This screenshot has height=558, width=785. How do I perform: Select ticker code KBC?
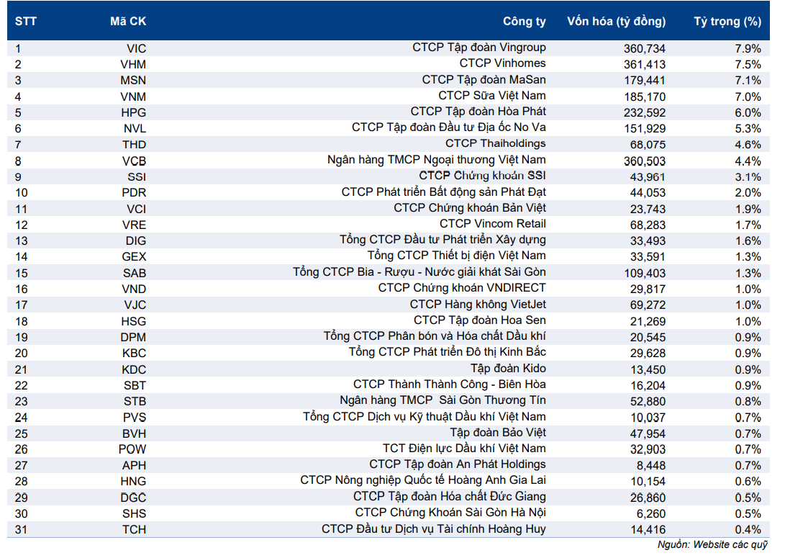134,354
